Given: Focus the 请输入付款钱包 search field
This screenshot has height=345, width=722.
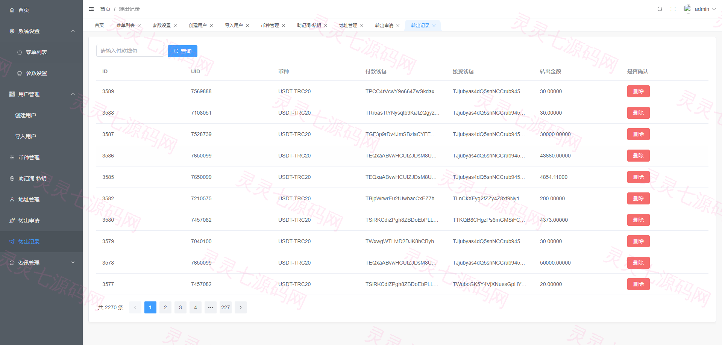Looking at the screenshot, I should coord(130,51).
